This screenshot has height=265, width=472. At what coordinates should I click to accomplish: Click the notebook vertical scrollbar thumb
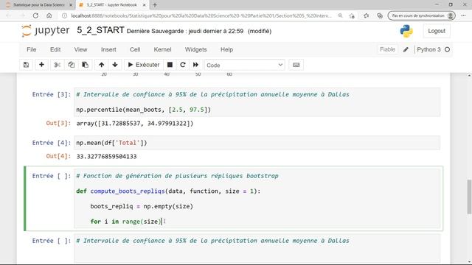click(x=469, y=197)
